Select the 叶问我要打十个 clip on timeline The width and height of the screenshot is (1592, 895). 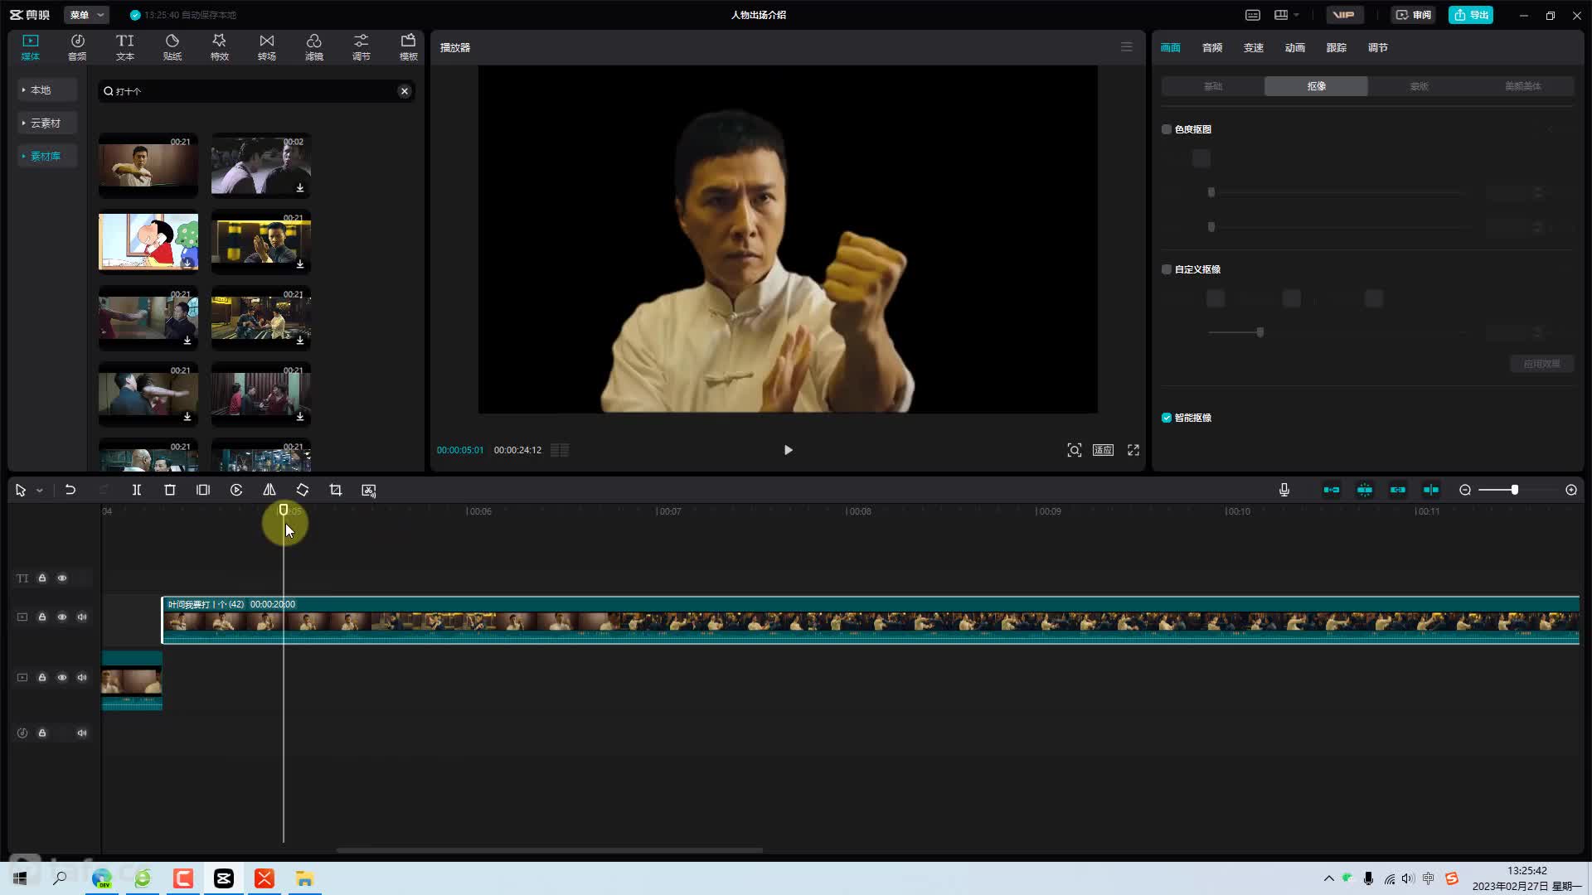click(871, 620)
